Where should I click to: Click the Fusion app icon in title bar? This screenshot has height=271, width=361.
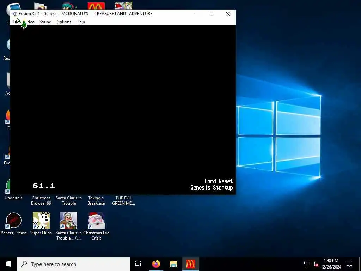point(14,14)
